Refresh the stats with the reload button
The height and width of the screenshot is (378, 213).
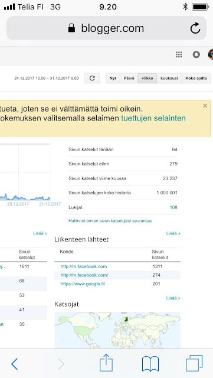92,78
